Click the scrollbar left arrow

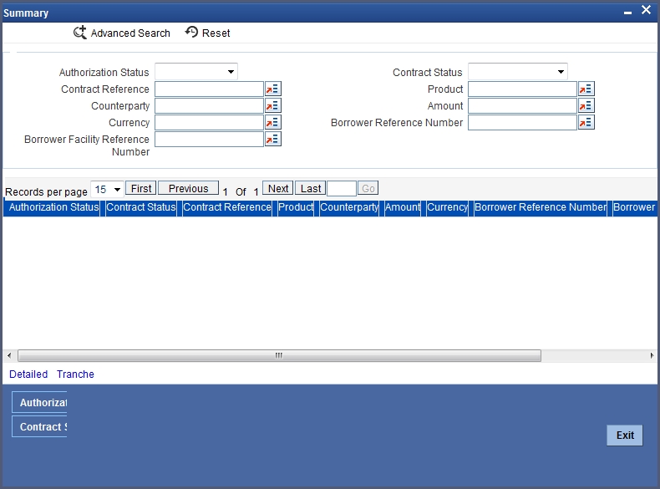click(x=9, y=355)
